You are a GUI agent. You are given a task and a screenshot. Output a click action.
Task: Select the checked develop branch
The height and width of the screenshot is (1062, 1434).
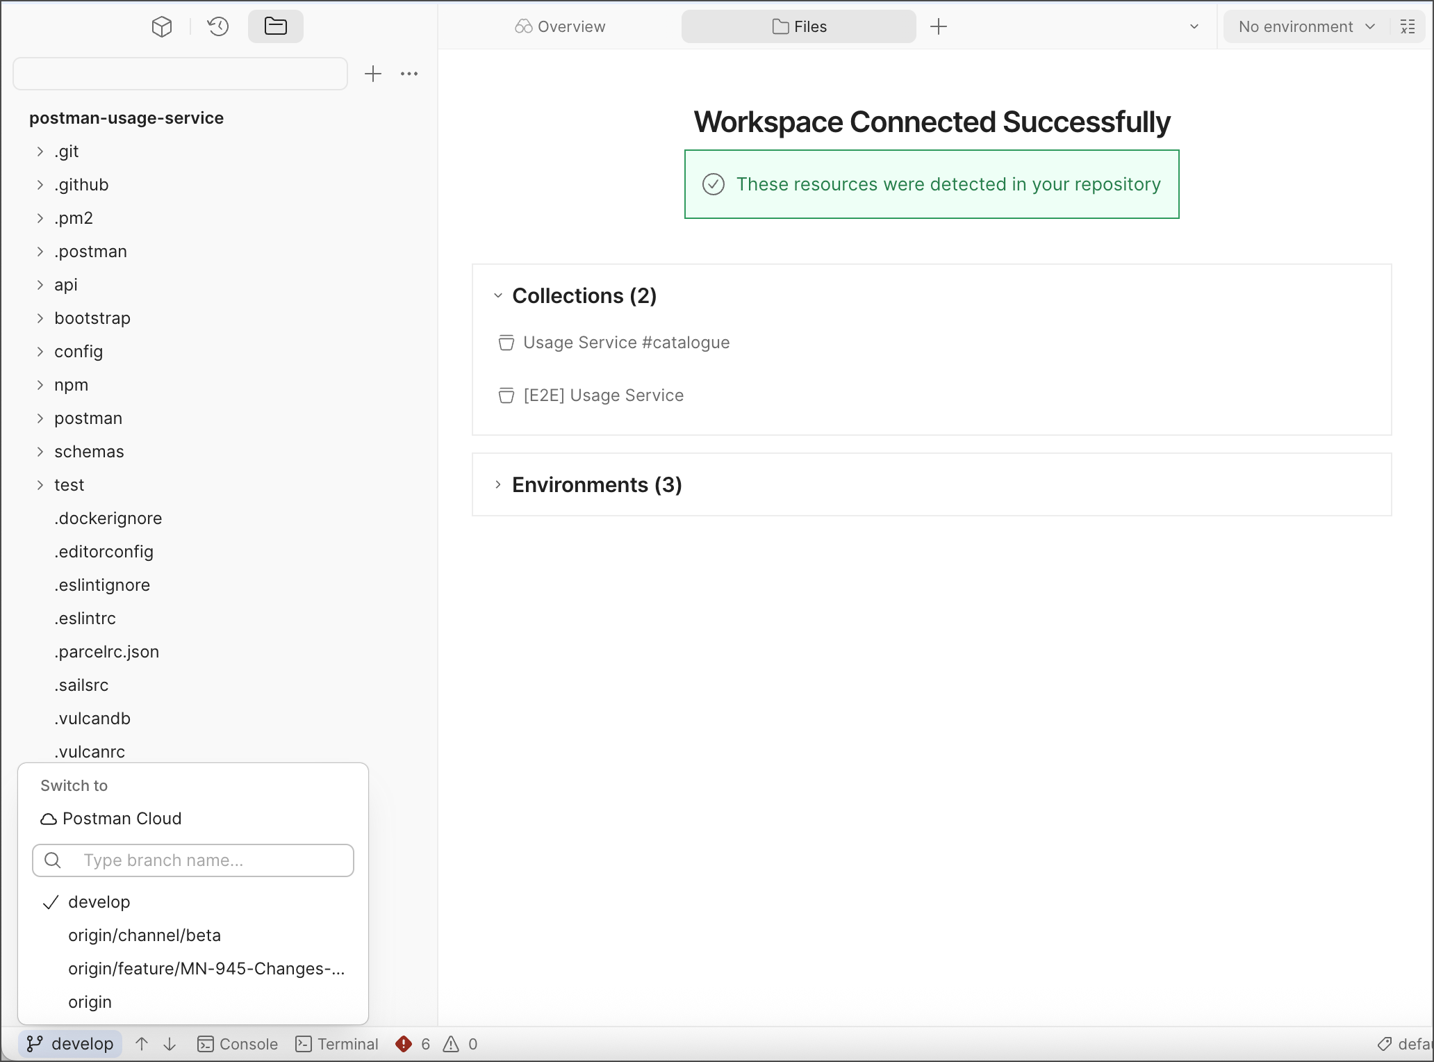tap(99, 902)
